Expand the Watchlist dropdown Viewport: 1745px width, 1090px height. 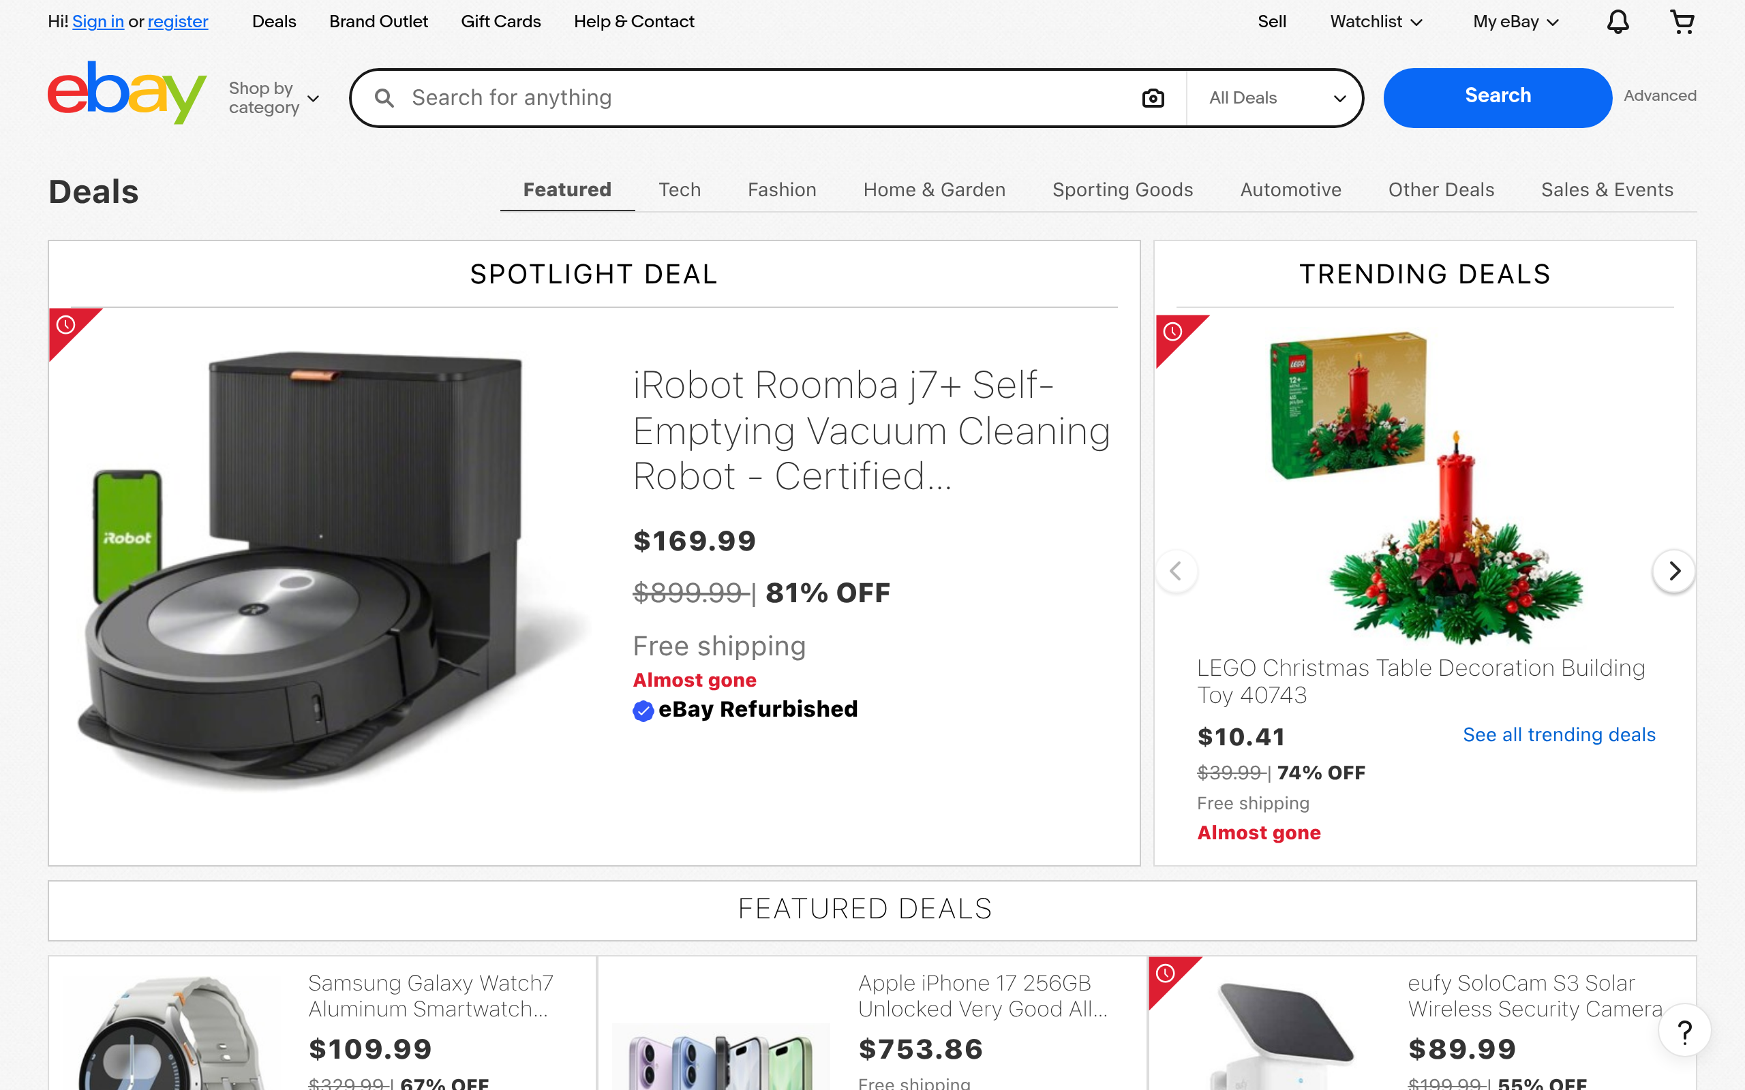click(x=1376, y=22)
